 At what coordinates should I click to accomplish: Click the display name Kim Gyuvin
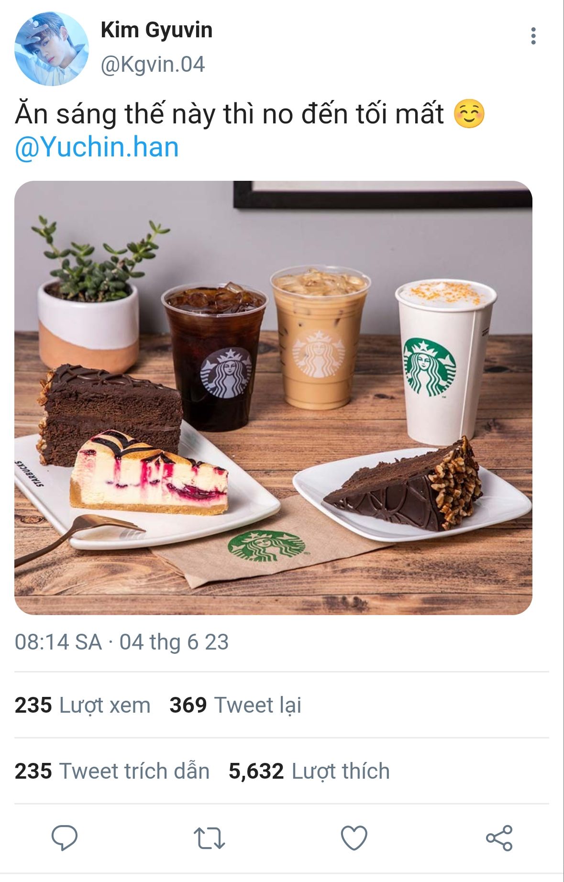[156, 30]
